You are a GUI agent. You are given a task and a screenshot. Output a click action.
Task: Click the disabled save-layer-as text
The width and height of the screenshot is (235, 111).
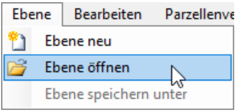(116, 94)
